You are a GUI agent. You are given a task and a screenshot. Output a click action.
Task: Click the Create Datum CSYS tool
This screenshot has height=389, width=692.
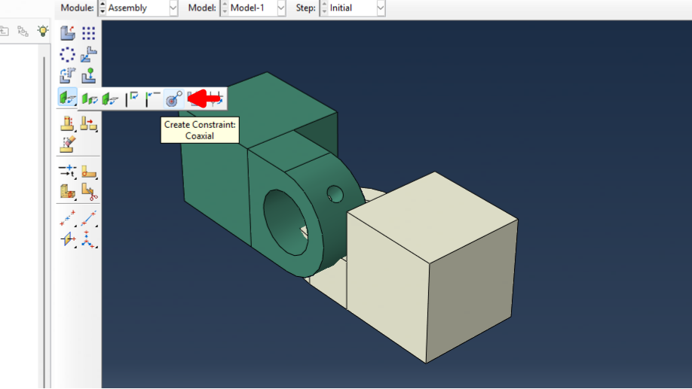click(x=89, y=239)
